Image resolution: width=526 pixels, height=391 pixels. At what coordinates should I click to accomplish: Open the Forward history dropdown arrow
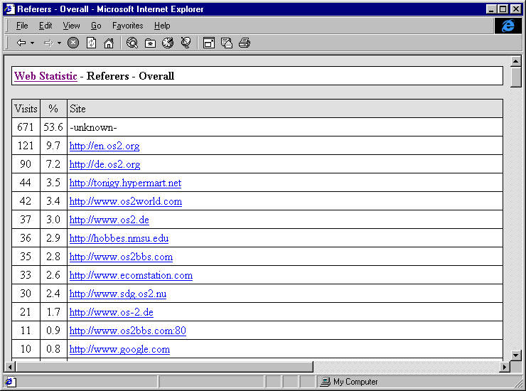click(x=59, y=43)
